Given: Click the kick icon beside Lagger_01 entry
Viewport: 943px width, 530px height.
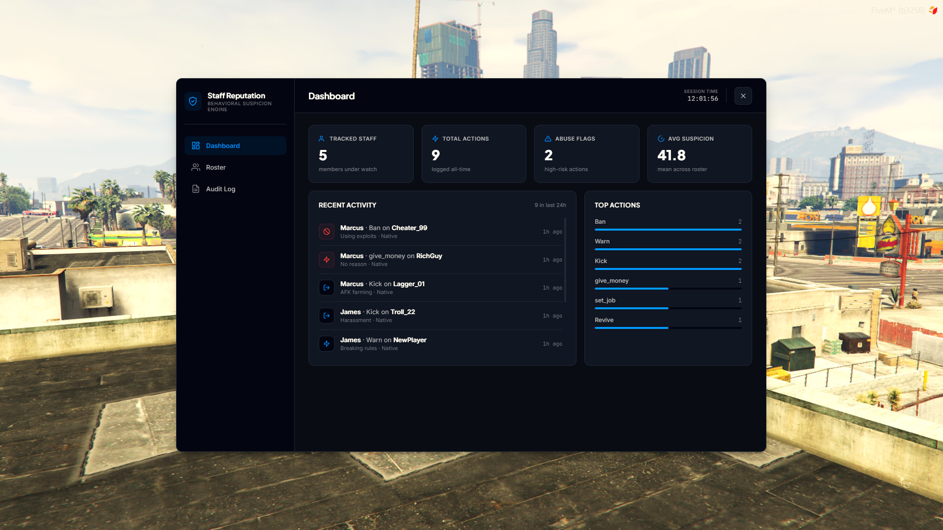Looking at the screenshot, I should point(327,288).
